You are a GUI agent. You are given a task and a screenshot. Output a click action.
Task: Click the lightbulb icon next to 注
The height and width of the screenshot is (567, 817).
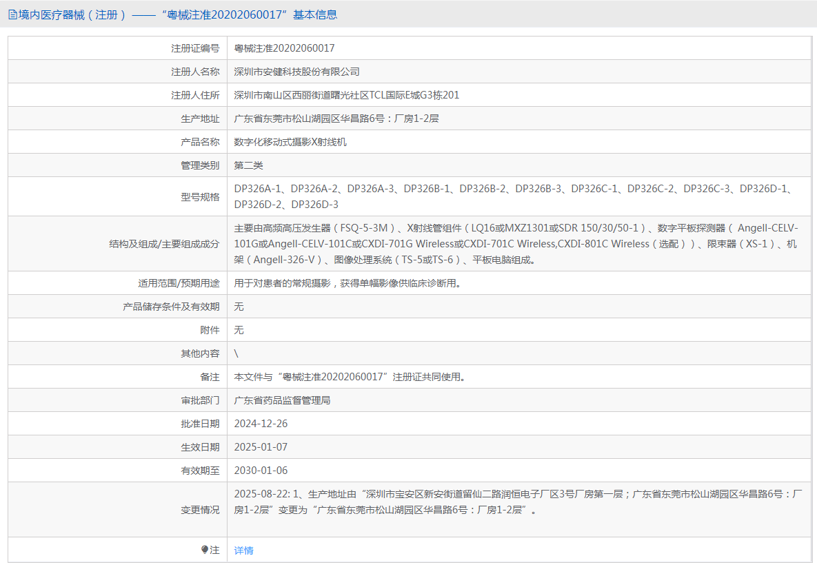click(x=205, y=550)
